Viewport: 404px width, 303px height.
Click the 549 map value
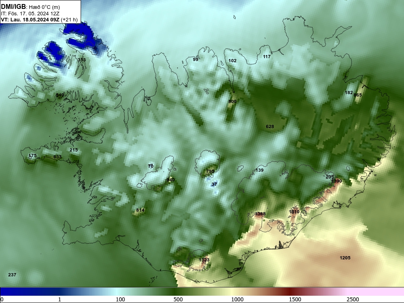[x=60, y=95]
